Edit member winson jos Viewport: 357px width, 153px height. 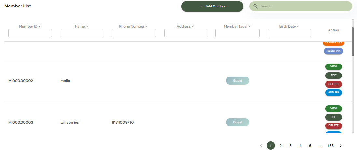(x=334, y=117)
